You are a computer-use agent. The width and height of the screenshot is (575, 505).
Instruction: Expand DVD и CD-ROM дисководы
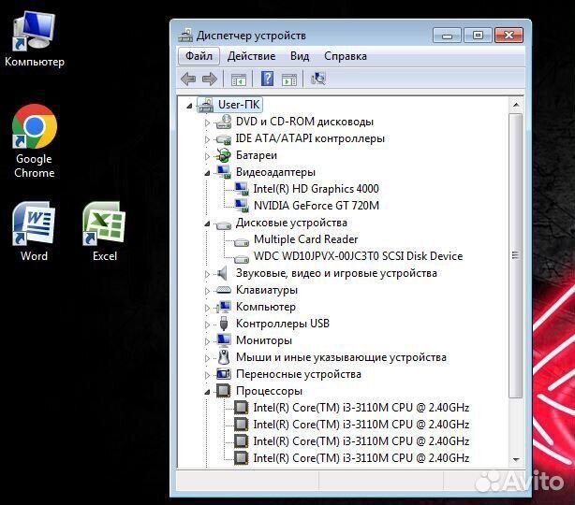point(207,123)
